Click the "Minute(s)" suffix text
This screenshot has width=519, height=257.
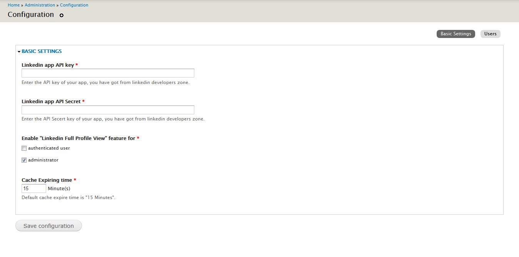click(59, 188)
